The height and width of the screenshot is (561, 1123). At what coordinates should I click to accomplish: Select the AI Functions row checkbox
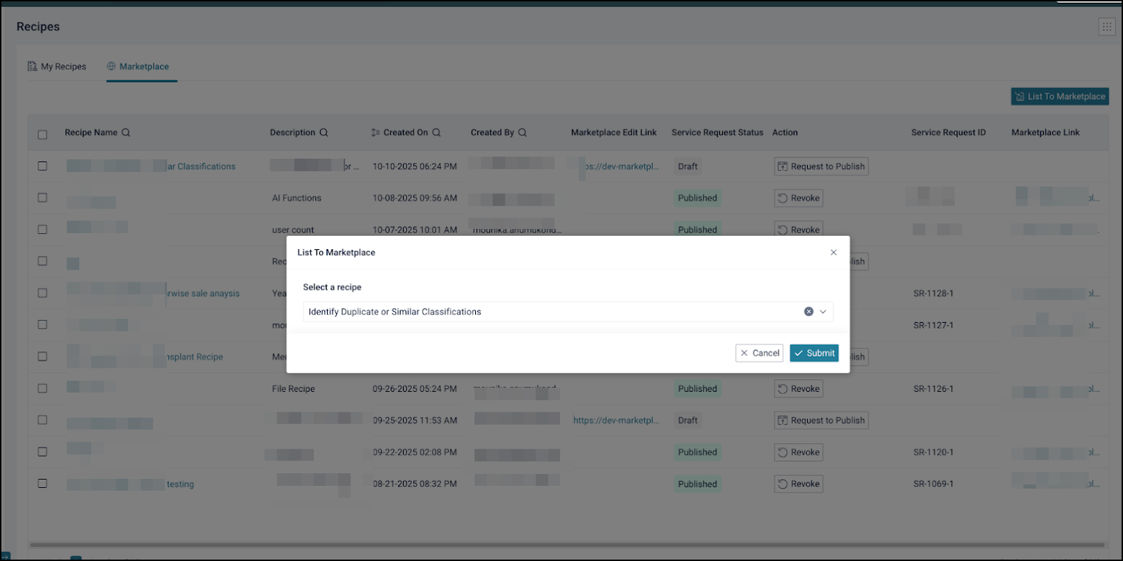click(43, 198)
